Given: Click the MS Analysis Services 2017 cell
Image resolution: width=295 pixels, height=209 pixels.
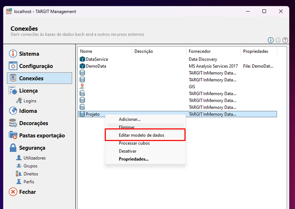Looking at the screenshot, I should click(213, 66).
